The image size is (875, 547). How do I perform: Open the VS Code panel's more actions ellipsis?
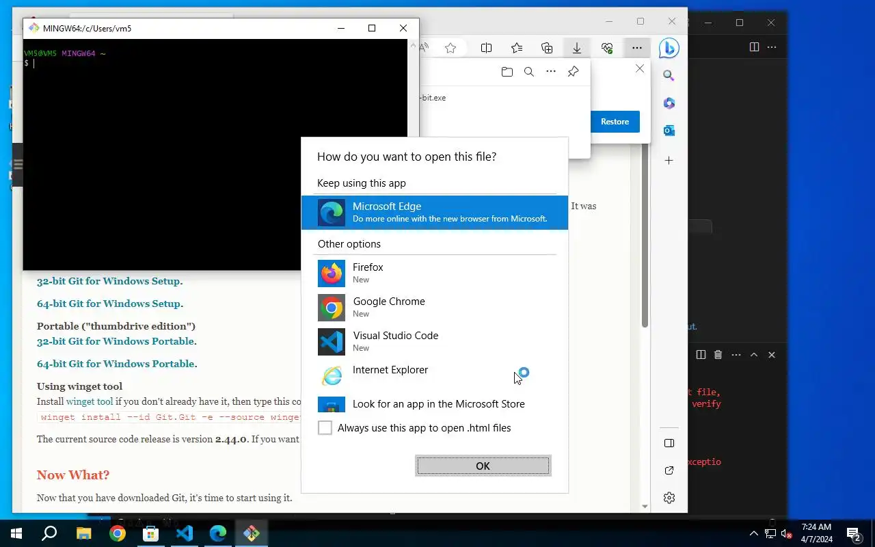[x=736, y=355]
